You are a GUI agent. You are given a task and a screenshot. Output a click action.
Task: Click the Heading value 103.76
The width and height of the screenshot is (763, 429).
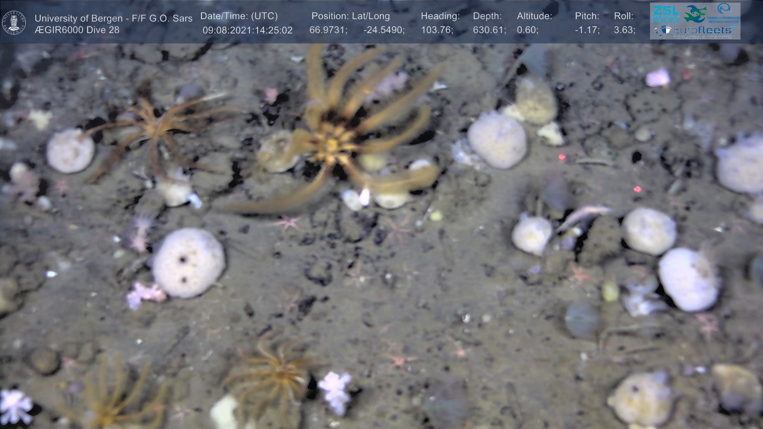(x=437, y=30)
